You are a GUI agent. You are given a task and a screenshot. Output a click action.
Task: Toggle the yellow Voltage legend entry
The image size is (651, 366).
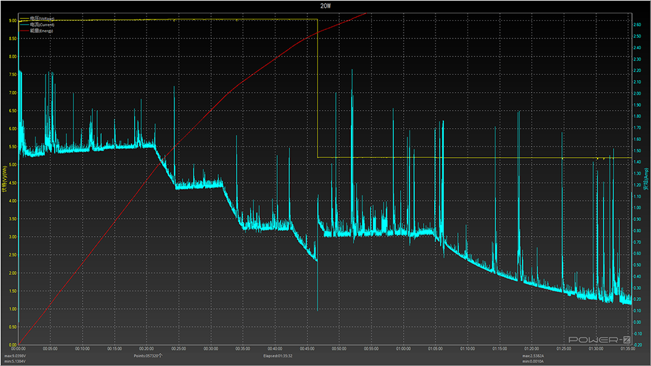pyautogui.click(x=38, y=18)
